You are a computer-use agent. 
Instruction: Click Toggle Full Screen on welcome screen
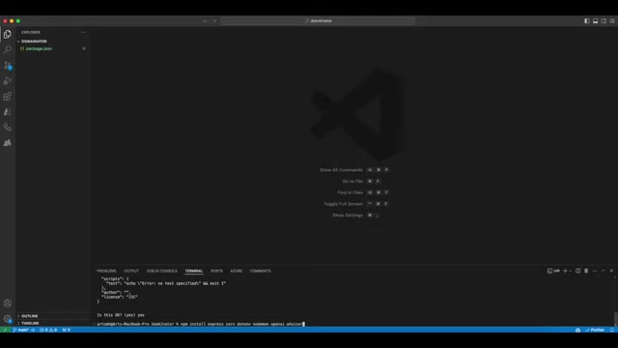pos(343,204)
